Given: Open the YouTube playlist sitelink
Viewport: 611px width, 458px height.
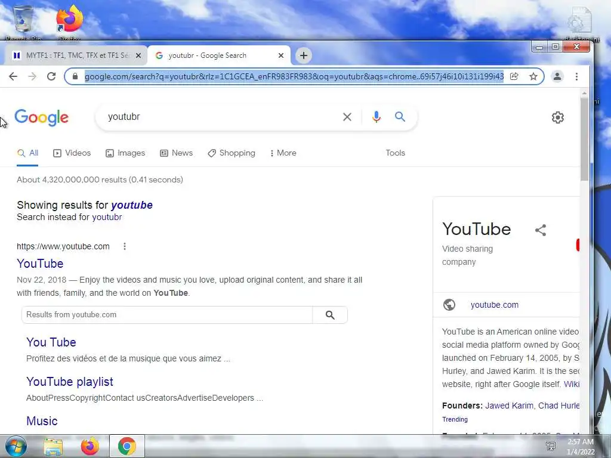Looking at the screenshot, I should click(x=70, y=382).
